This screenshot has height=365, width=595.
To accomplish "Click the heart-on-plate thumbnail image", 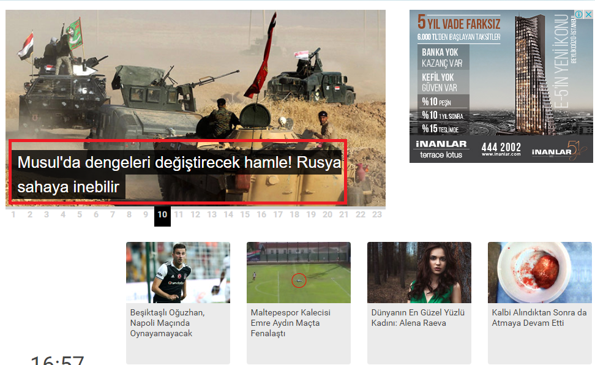I will (540, 273).
